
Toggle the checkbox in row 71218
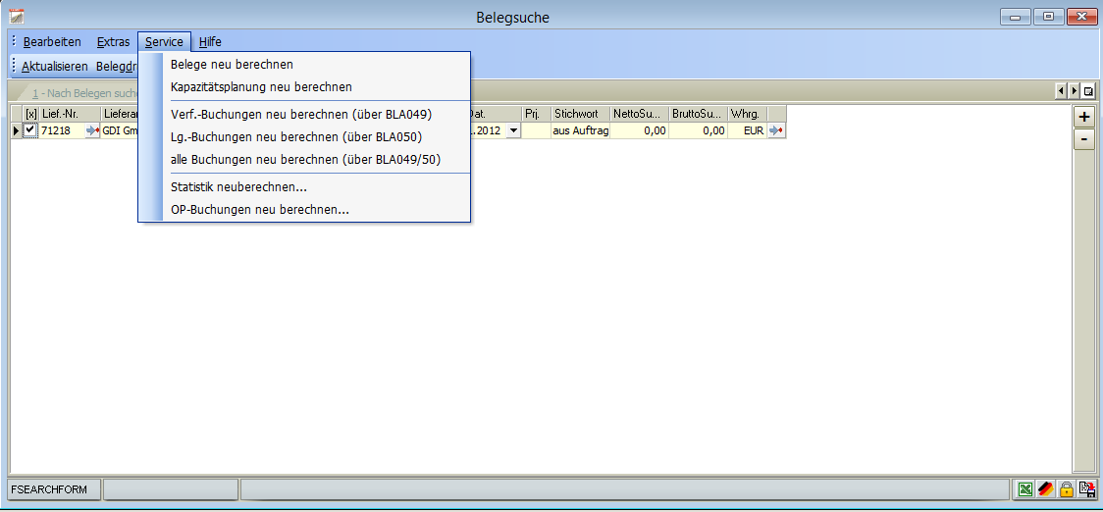30,130
